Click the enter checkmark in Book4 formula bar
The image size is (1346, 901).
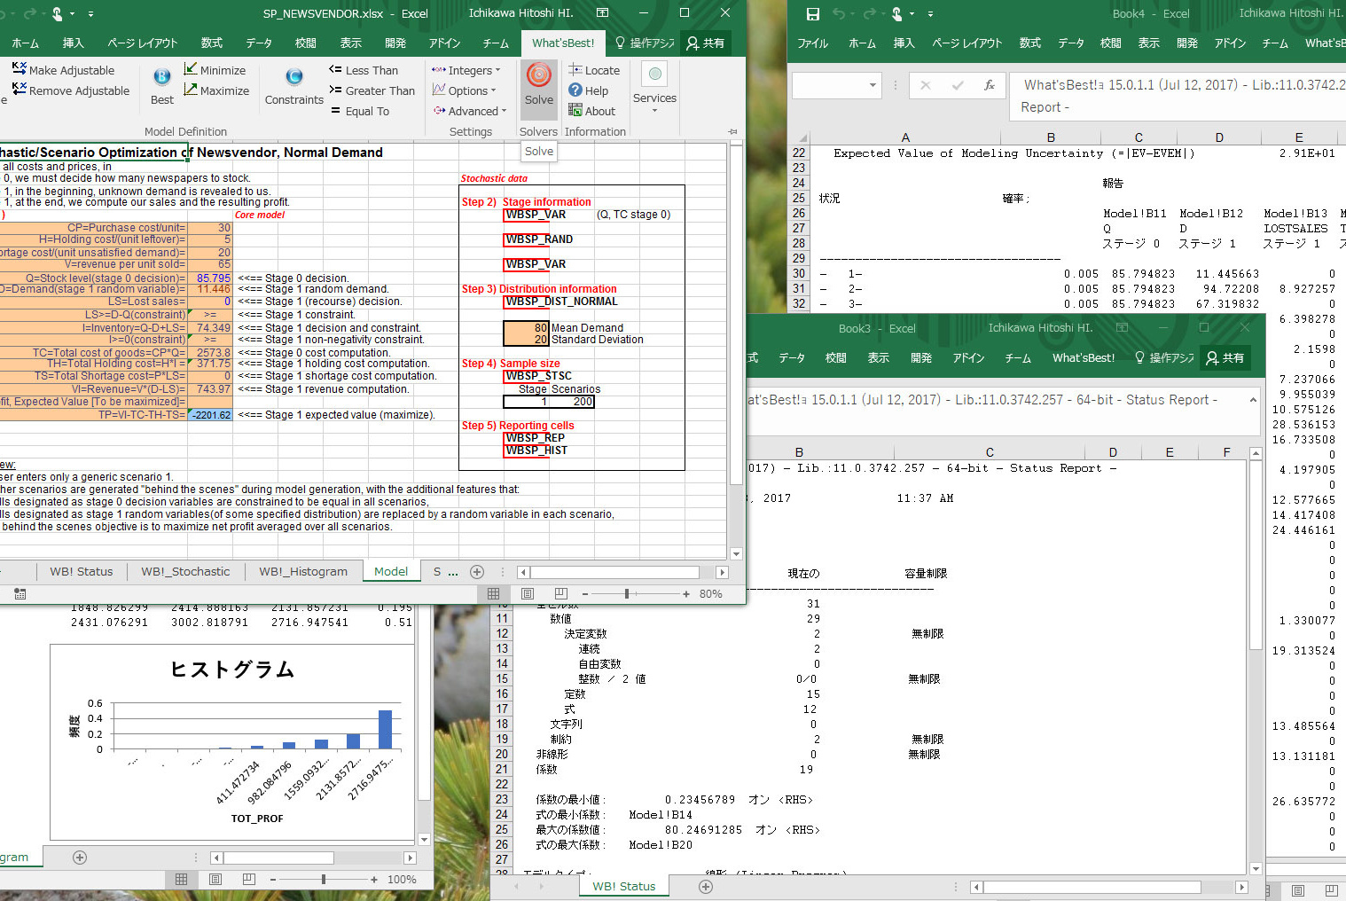(958, 85)
